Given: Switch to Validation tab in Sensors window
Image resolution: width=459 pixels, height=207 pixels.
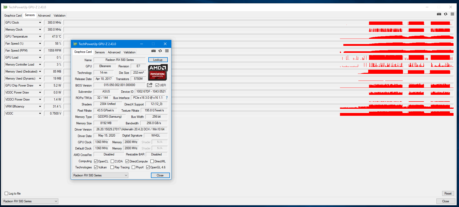Looking at the screenshot, I should [x=60, y=16].
